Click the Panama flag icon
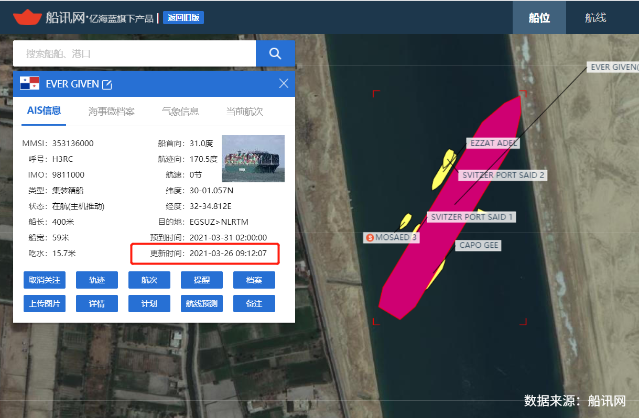Screen dimensions: 639x418 pos(29,83)
